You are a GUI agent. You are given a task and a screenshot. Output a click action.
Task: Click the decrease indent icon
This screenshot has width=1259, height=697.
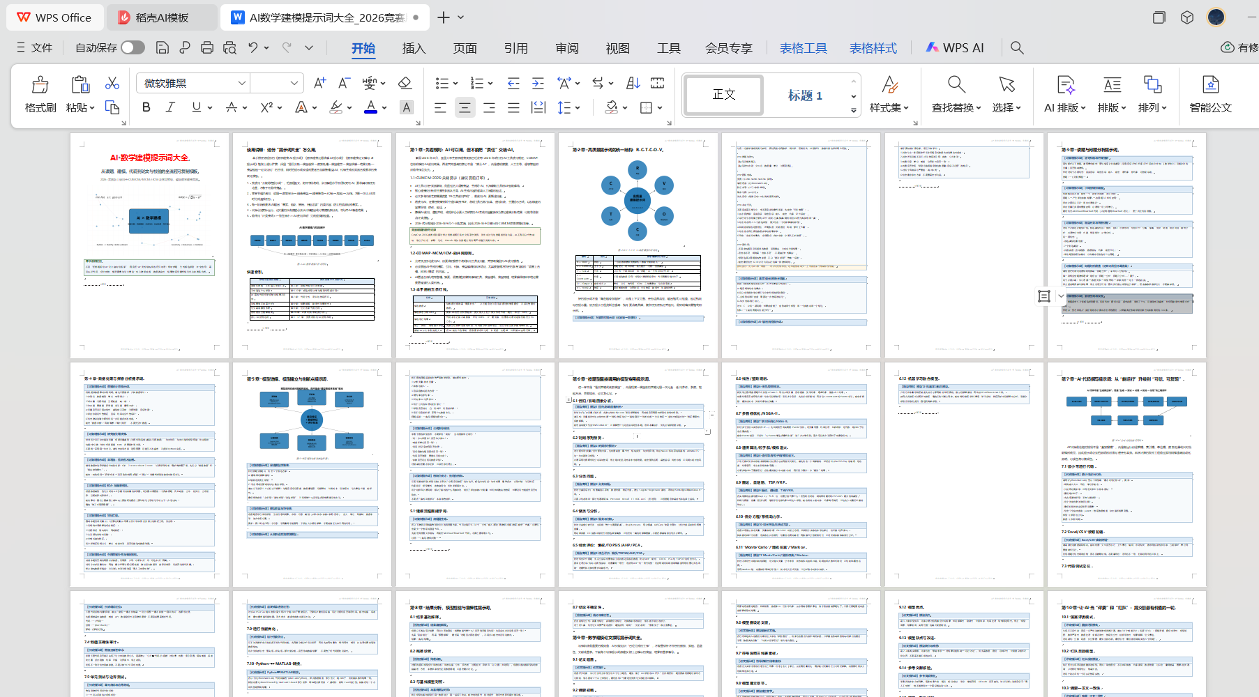pos(513,84)
